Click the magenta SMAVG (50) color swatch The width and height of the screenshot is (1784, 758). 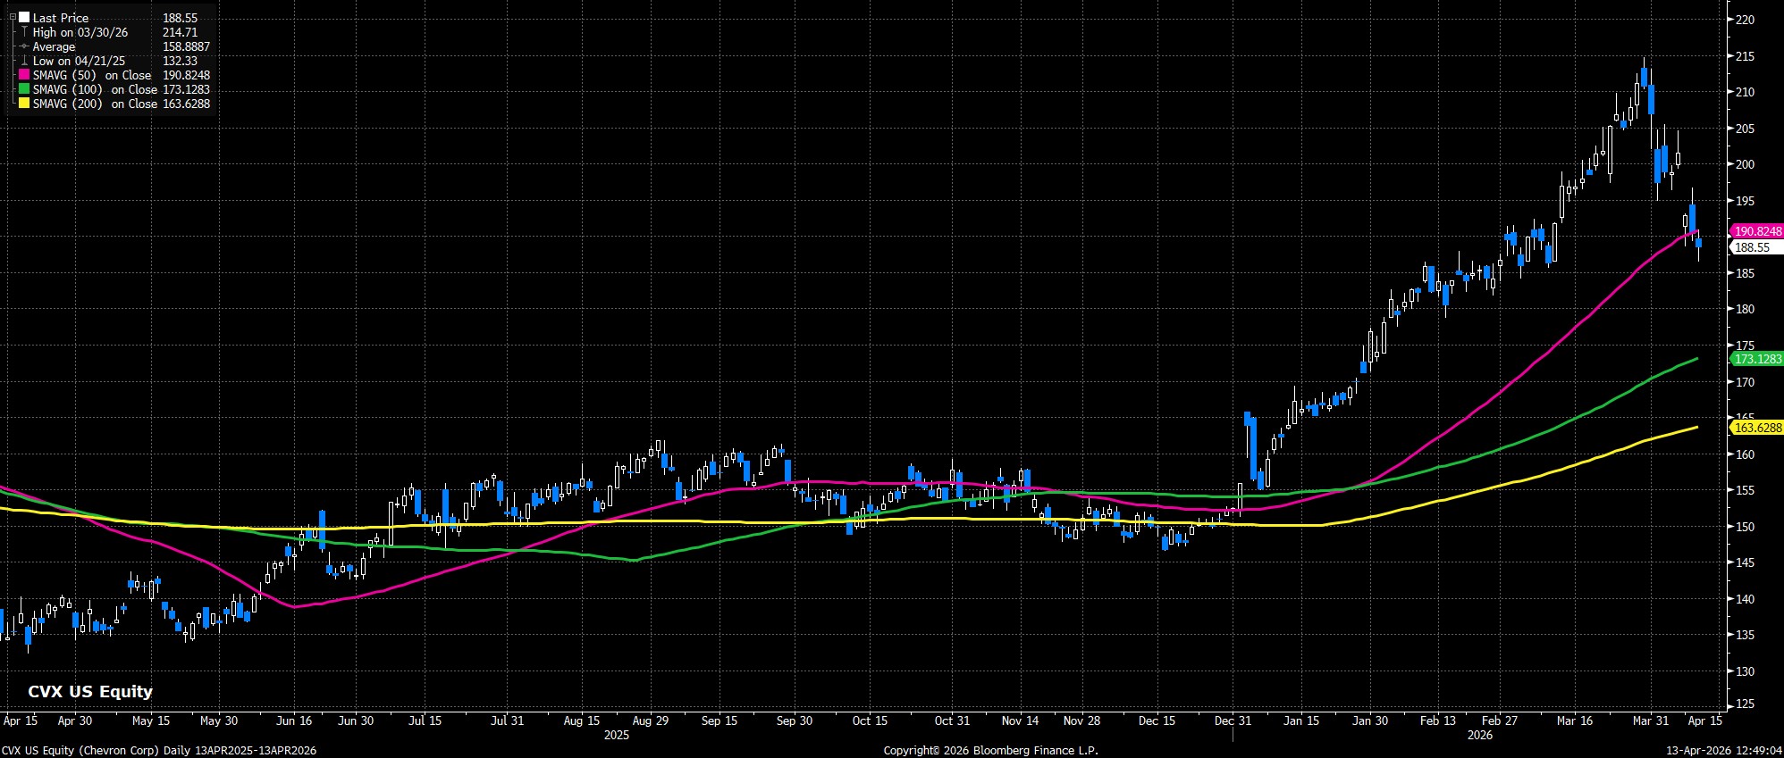coord(24,76)
